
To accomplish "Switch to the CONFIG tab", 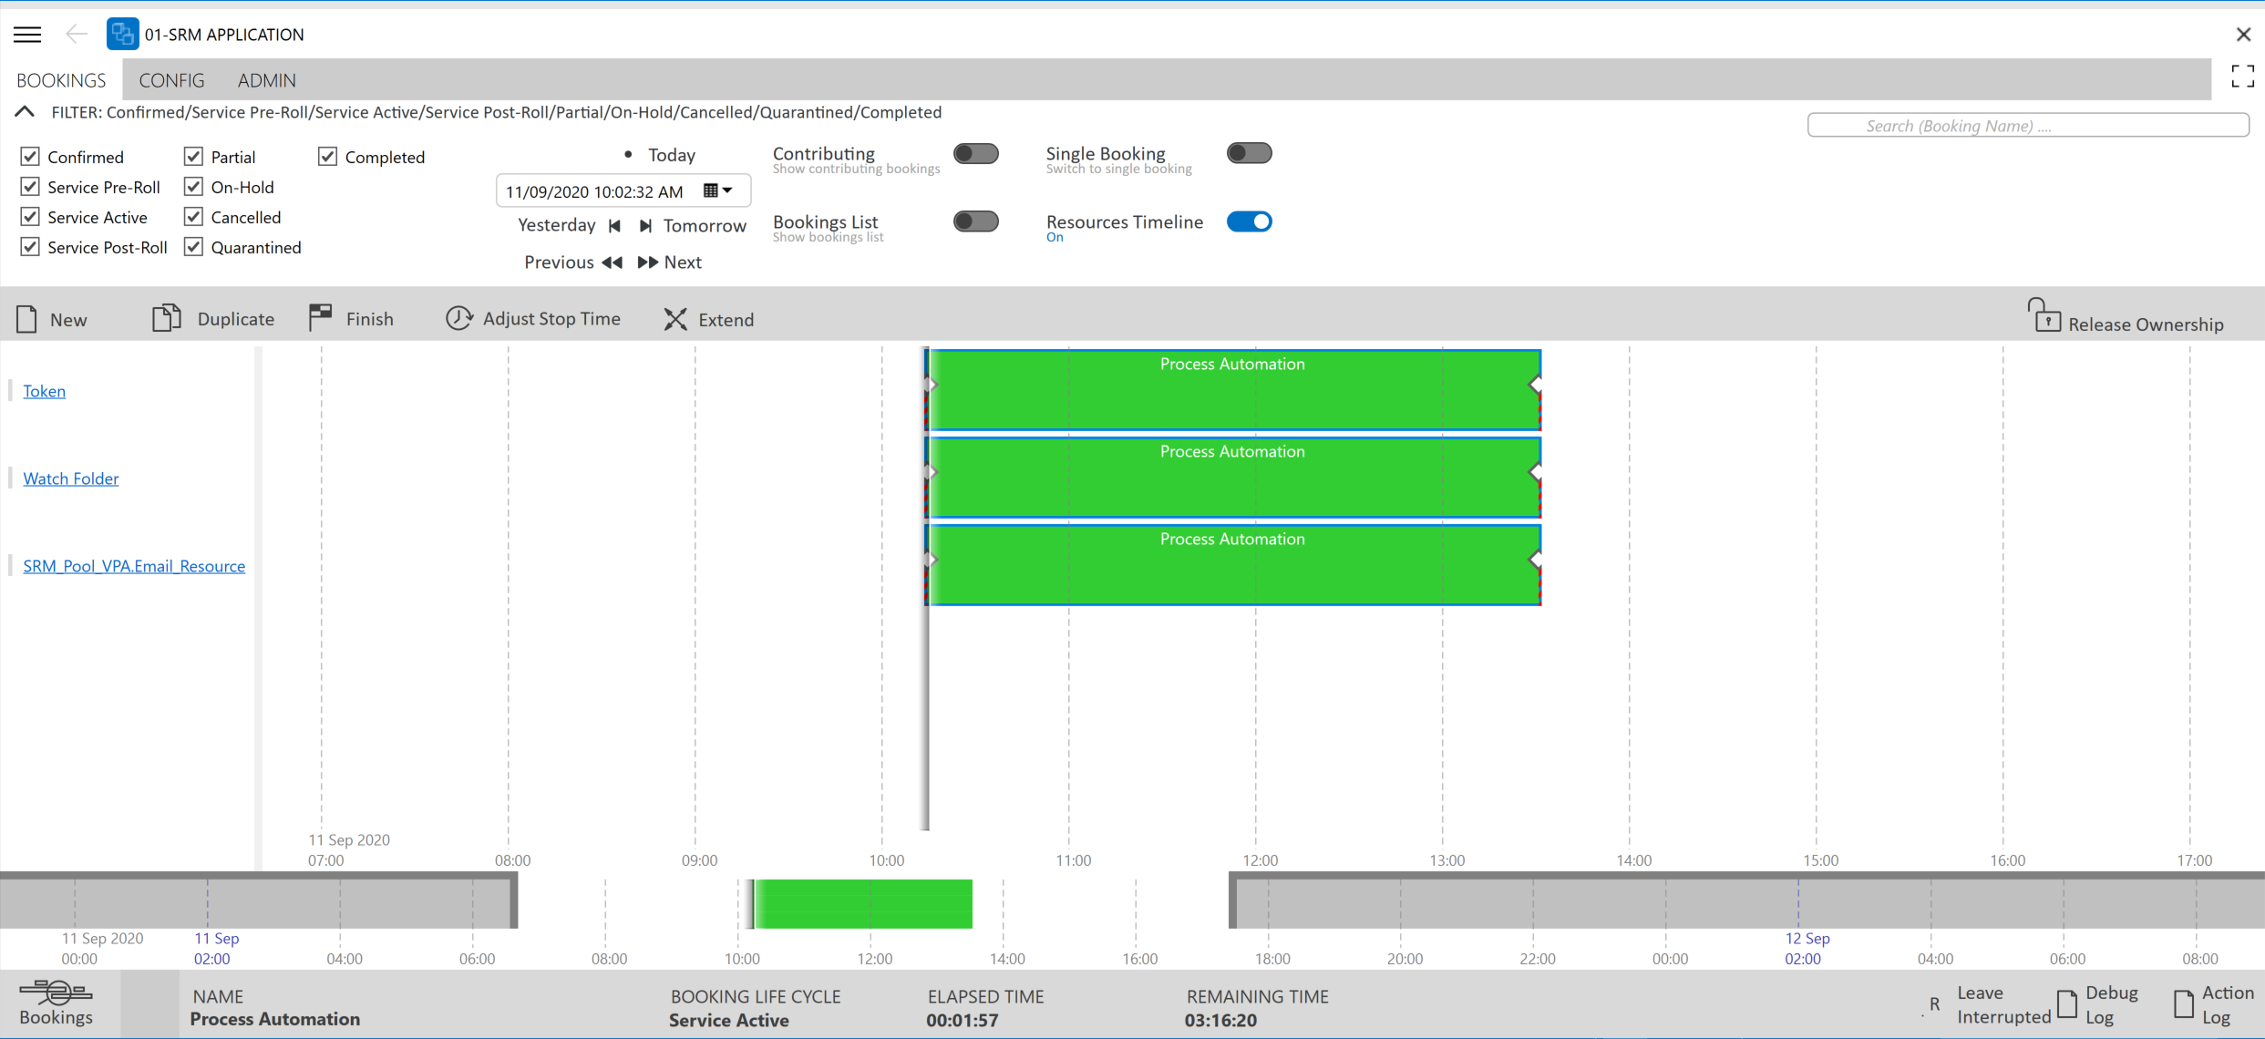I will point(171,80).
